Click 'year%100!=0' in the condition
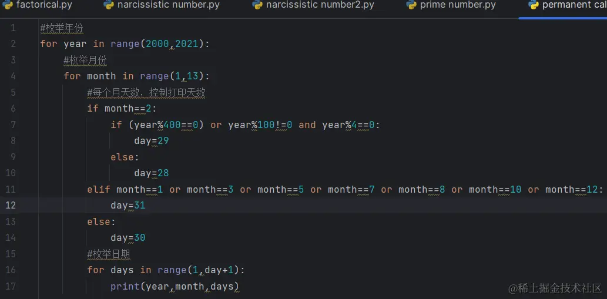The image size is (607, 299). pos(260,125)
